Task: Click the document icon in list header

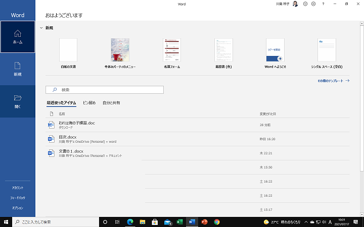Action: 52,113
